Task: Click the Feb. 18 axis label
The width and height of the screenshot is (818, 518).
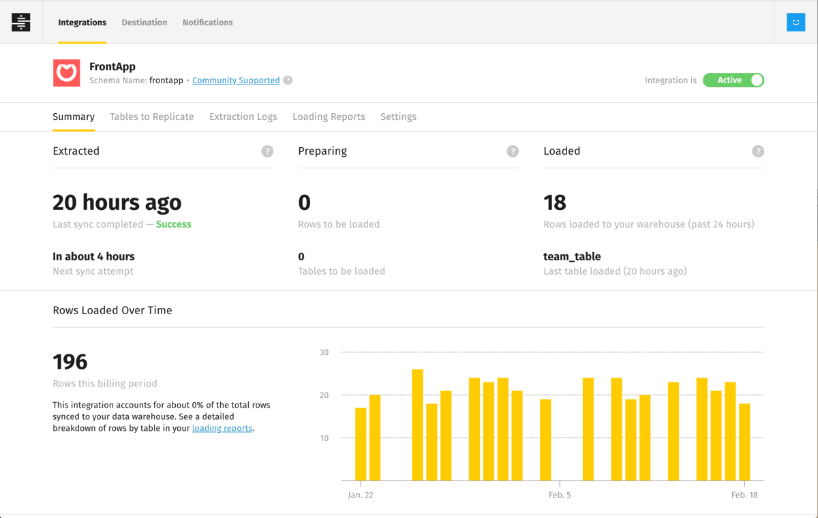Action: pos(744,495)
